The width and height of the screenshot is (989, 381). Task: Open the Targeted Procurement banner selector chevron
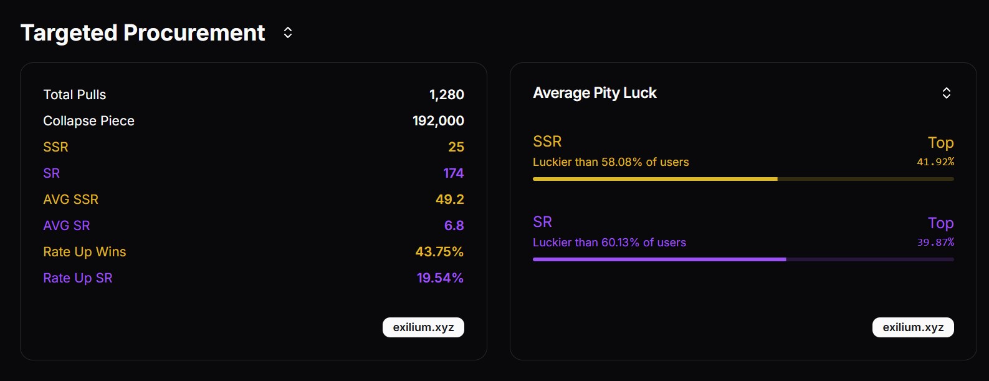pyautogui.click(x=288, y=32)
